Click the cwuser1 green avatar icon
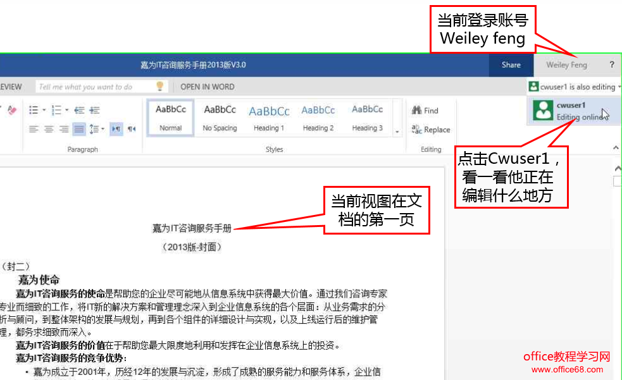The height and width of the screenshot is (380, 622). [543, 110]
